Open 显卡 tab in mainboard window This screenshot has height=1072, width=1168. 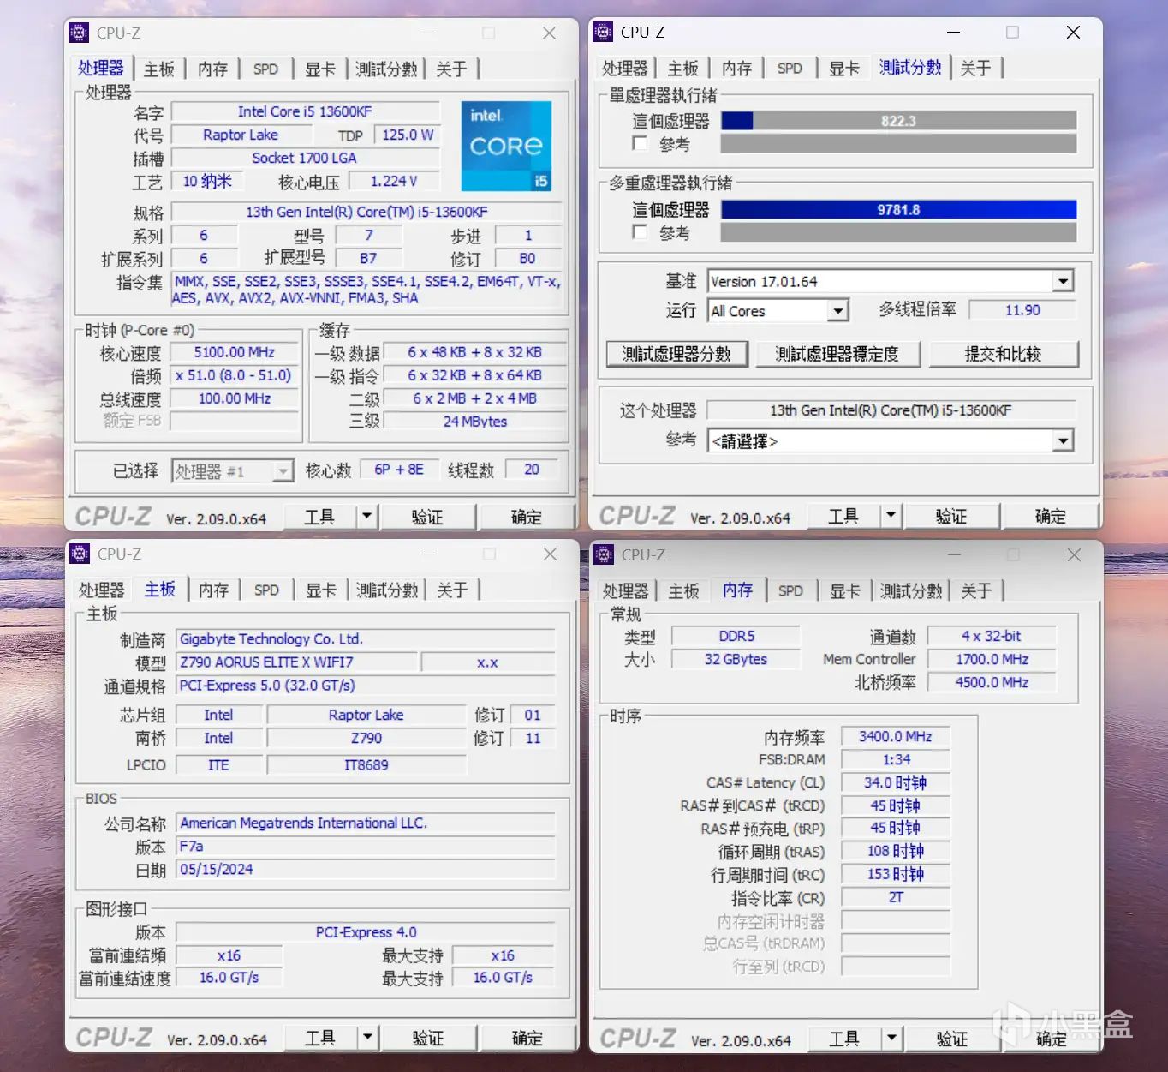pos(321,590)
